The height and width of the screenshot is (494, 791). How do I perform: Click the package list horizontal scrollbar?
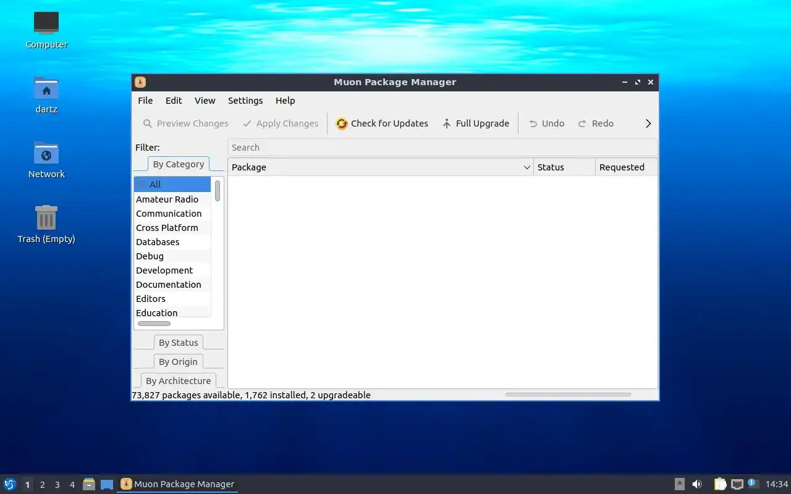point(568,395)
